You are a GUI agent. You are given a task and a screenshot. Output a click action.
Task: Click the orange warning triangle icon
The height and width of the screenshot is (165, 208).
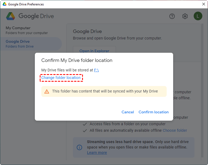[x=47, y=91]
